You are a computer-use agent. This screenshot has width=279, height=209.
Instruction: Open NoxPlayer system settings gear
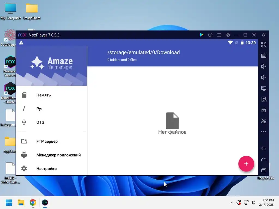[x=228, y=35]
